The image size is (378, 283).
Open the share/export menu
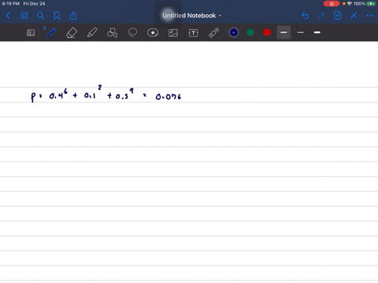[x=73, y=16]
